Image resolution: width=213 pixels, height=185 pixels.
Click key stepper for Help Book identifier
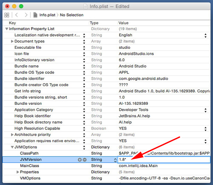(84, 116)
